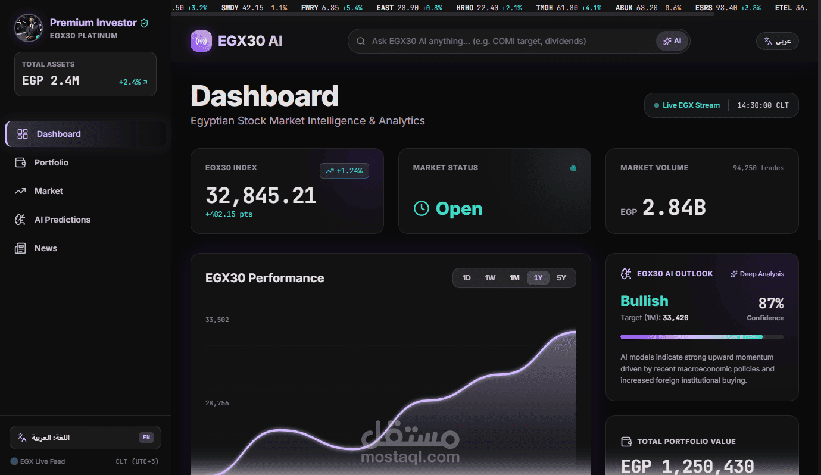
Task: Toggle the EN language badge
Action: 146,437
